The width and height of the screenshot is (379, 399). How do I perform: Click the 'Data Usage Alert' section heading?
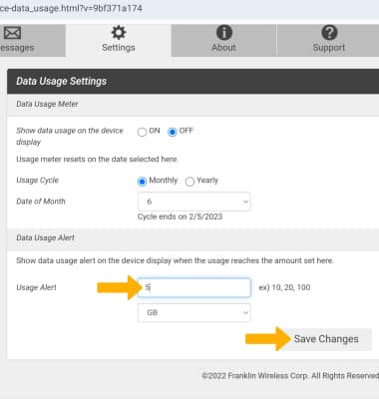pos(45,237)
